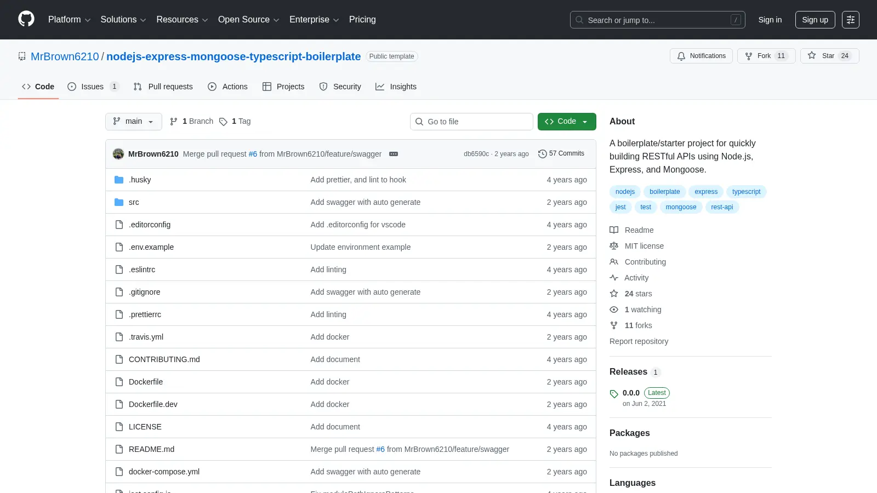Open the .env.example file

pyautogui.click(x=151, y=247)
